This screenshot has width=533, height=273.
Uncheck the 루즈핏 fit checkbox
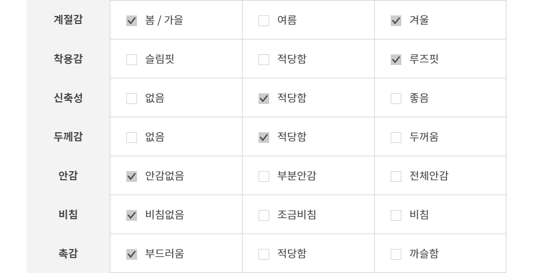point(396,60)
